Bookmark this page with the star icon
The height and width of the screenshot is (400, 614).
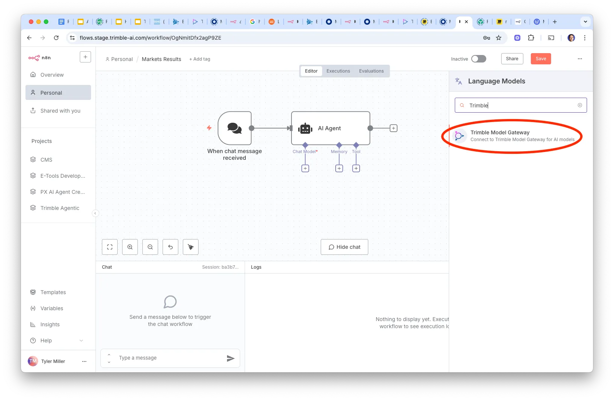(499, 38)
